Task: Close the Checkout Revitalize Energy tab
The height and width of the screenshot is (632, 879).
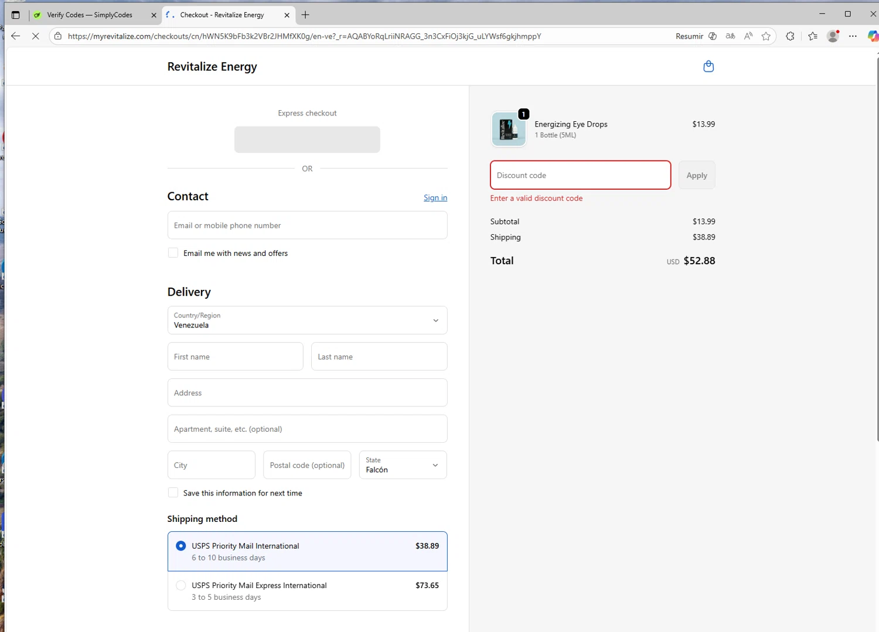Action: 287,15
